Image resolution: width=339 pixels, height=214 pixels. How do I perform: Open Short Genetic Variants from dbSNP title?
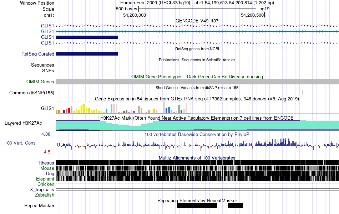pyautogui.click(x=197, y=88)
